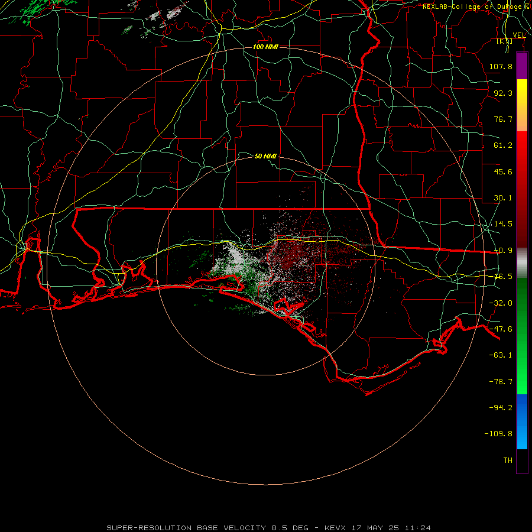The image size is (532, 532).
Task: Click the "100 NMI" range ring label
Action: (x=265, y=47)
